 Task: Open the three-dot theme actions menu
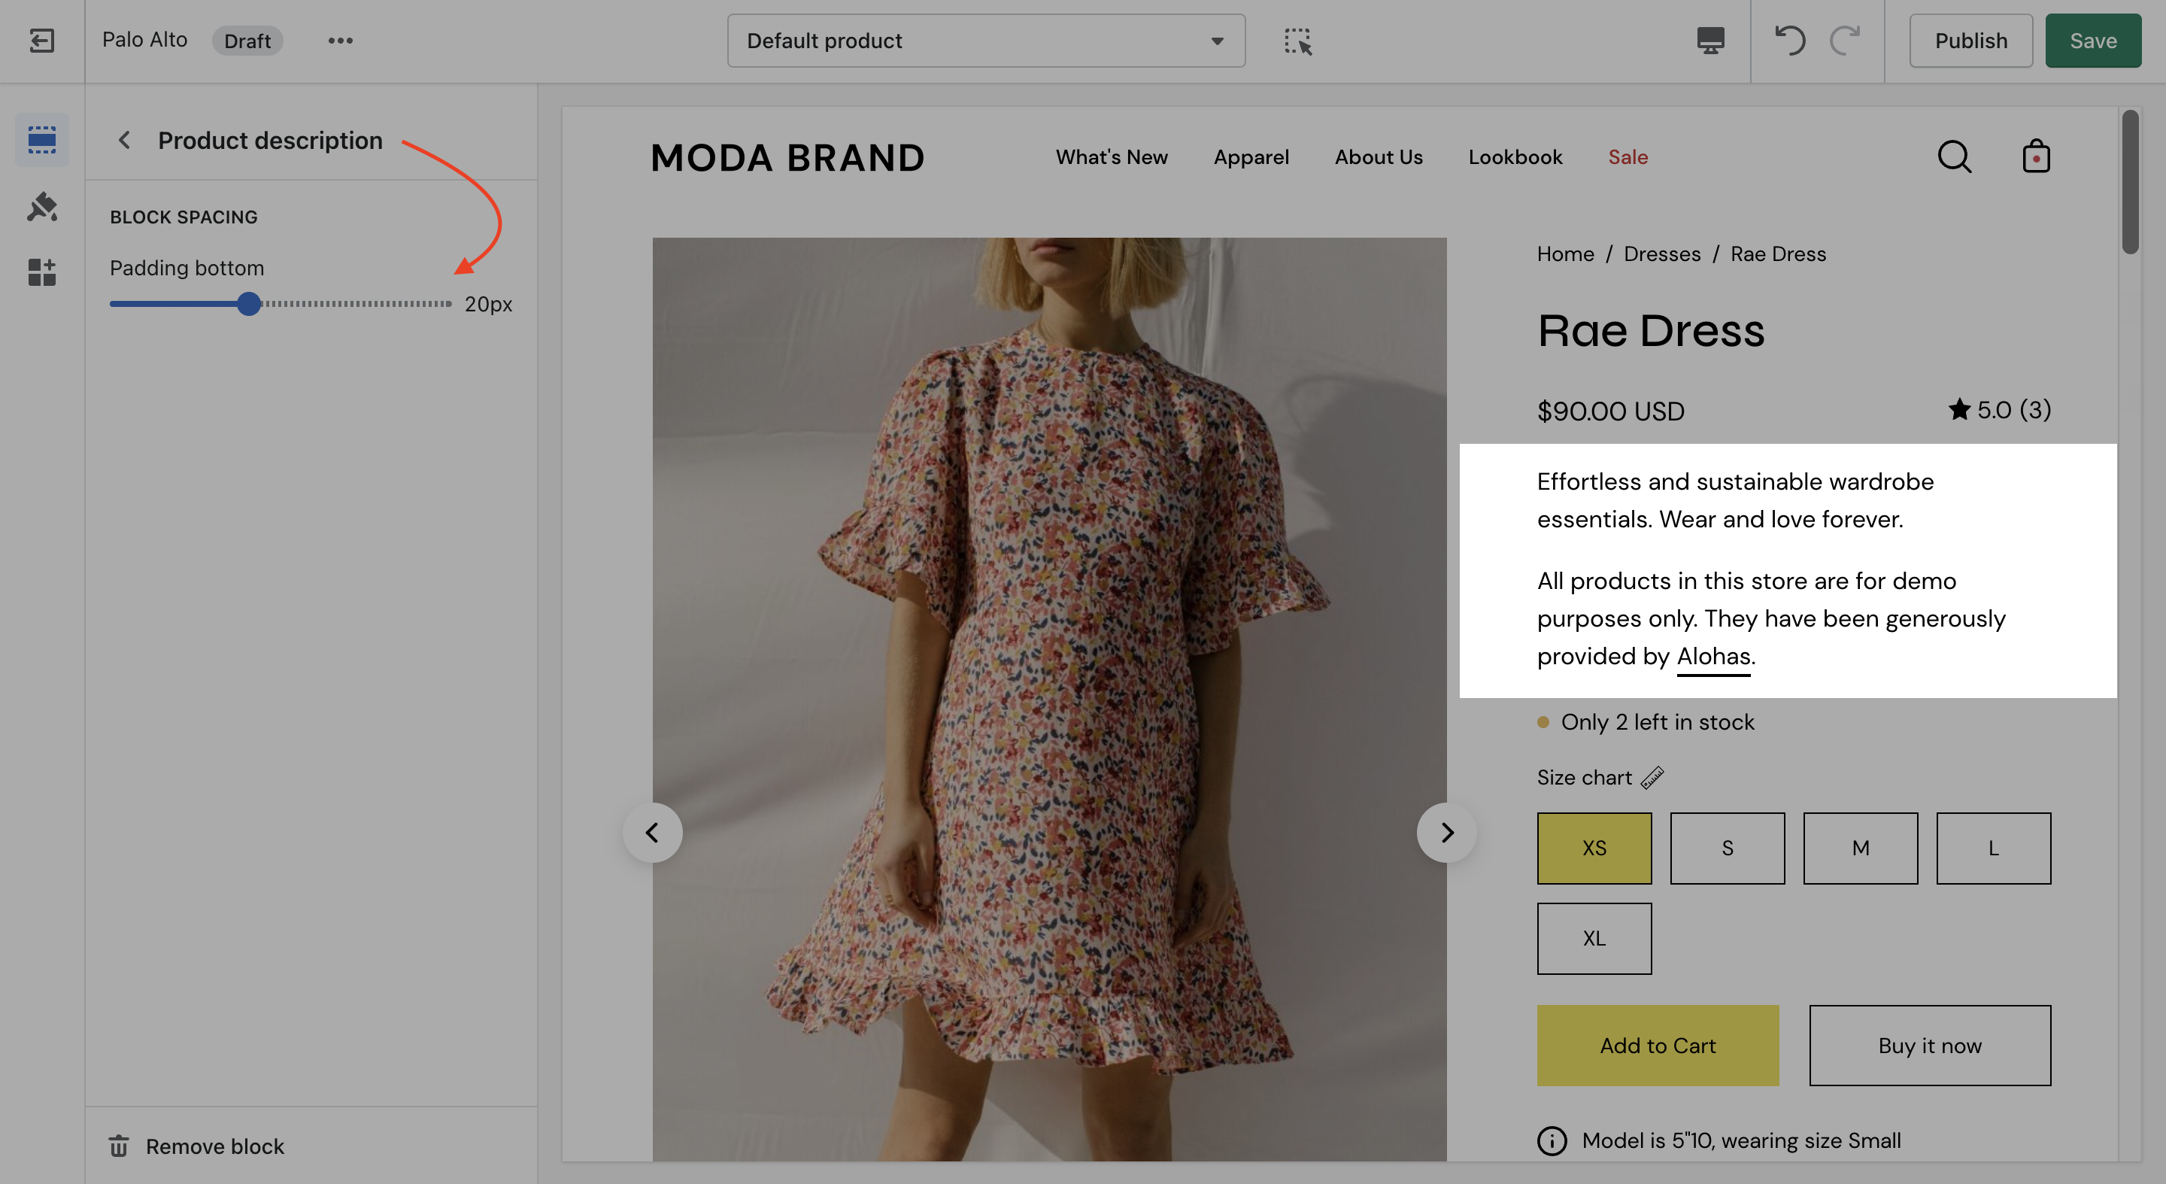tap(340, 41)
